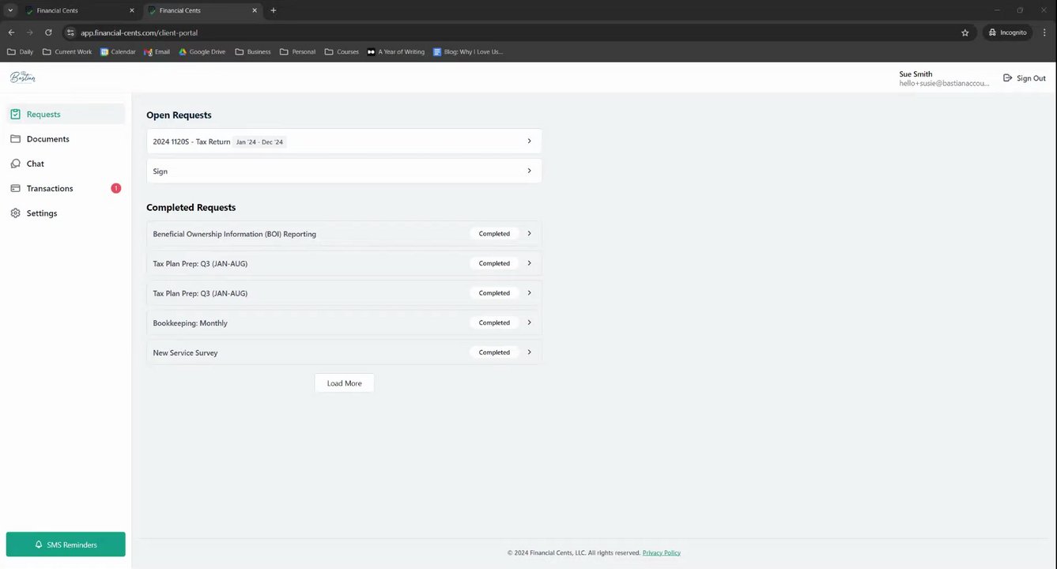
Task: Click the Settings gear icon
Action: pyautogui.click(x=15, y=213)
